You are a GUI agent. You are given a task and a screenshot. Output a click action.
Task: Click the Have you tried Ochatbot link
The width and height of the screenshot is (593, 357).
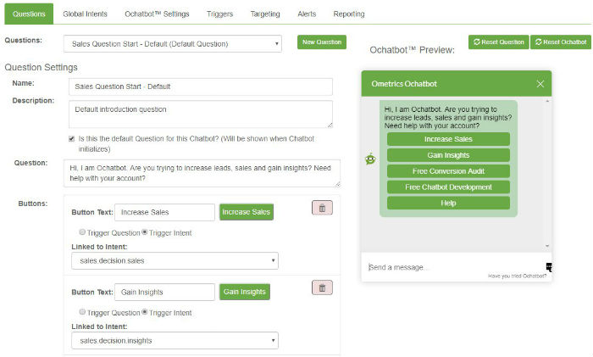point(517,276)
